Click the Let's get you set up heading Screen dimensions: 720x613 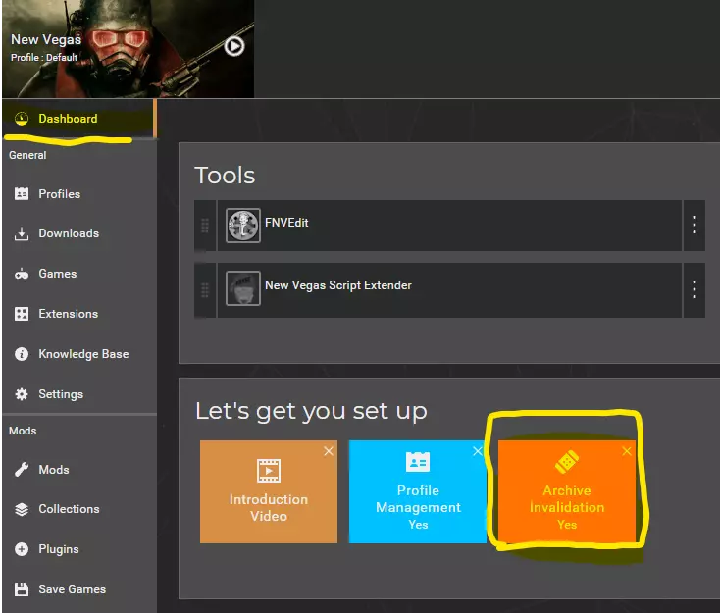click(x=311, y=411)
